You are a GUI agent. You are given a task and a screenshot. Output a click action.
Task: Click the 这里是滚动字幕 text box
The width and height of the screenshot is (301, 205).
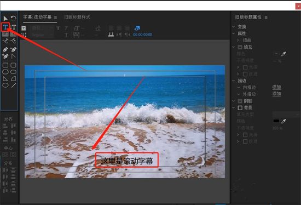coord(127,161)
